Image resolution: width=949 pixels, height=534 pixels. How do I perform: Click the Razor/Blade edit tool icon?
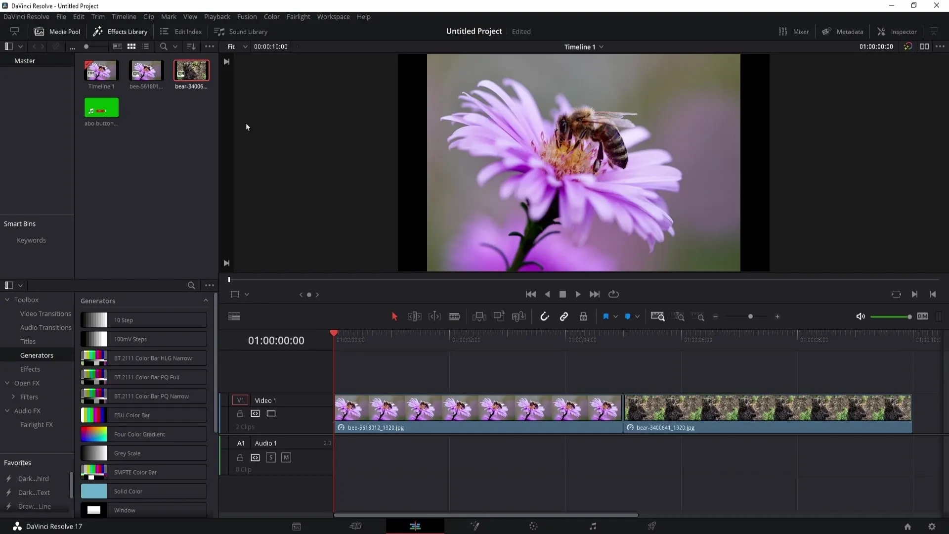click(x=454, y=316)
